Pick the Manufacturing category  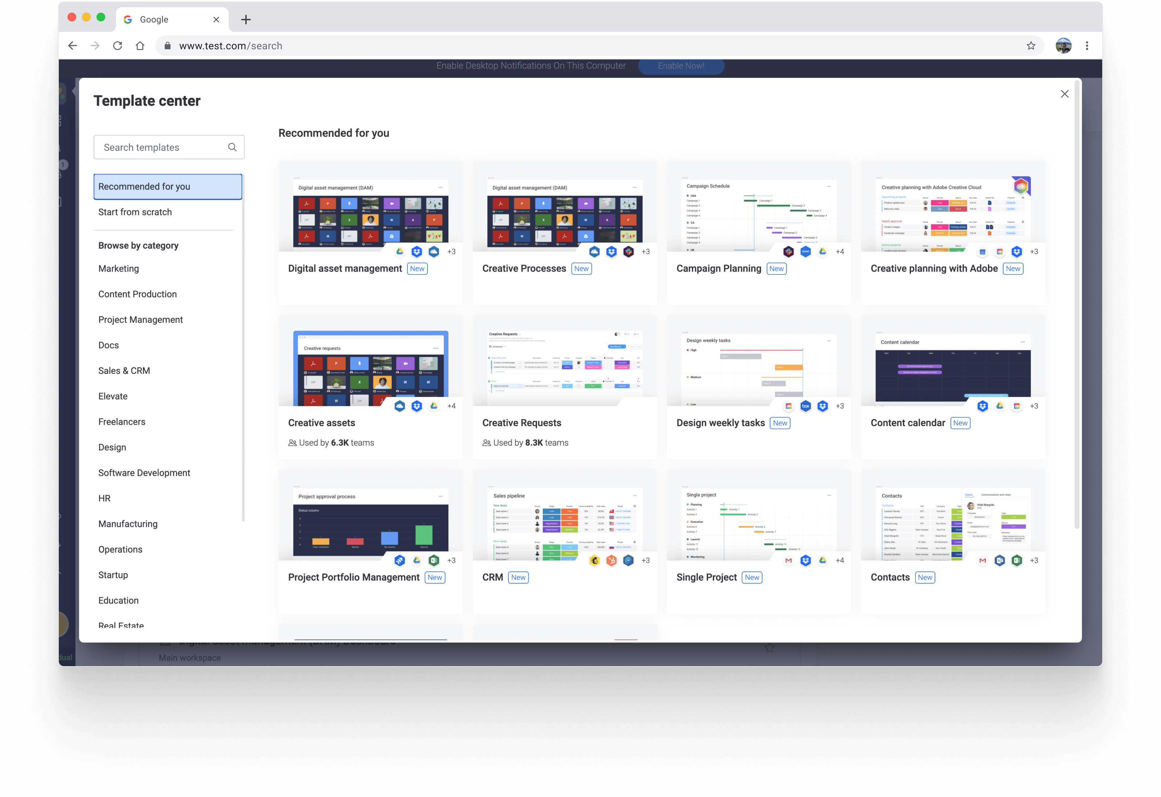pos(128,523)
